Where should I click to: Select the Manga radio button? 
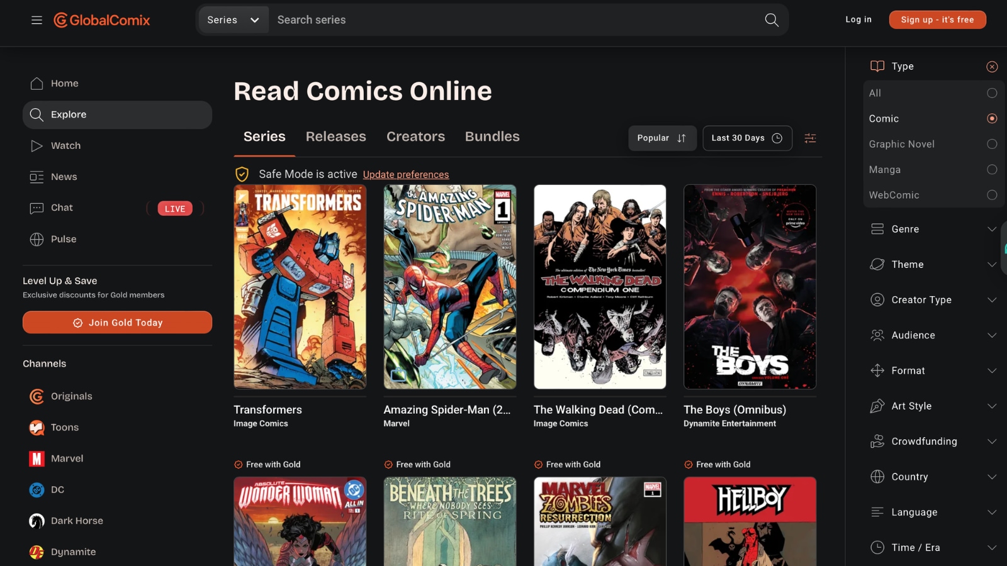(x=992, y=170)
